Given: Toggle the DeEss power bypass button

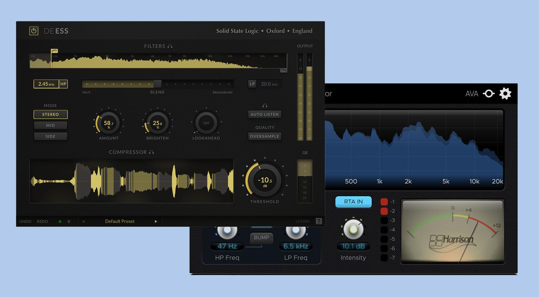Looking at the screenshot, I should pyautogui.click(x=34, y=31).
